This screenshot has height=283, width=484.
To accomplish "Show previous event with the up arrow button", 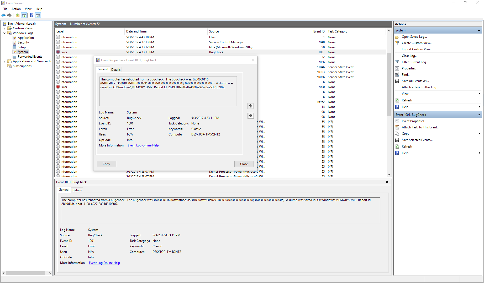I will pyautogui.click(x=251, y=106).
